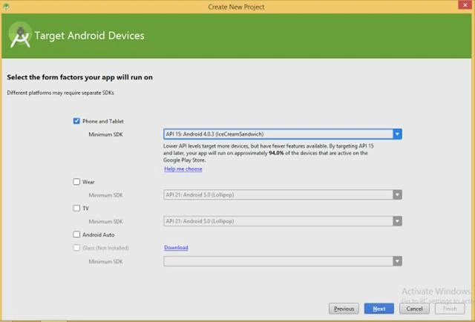Click the Android Studio logo in header
This screenshot has height=322, width=475.
click(x=20, y=35)
